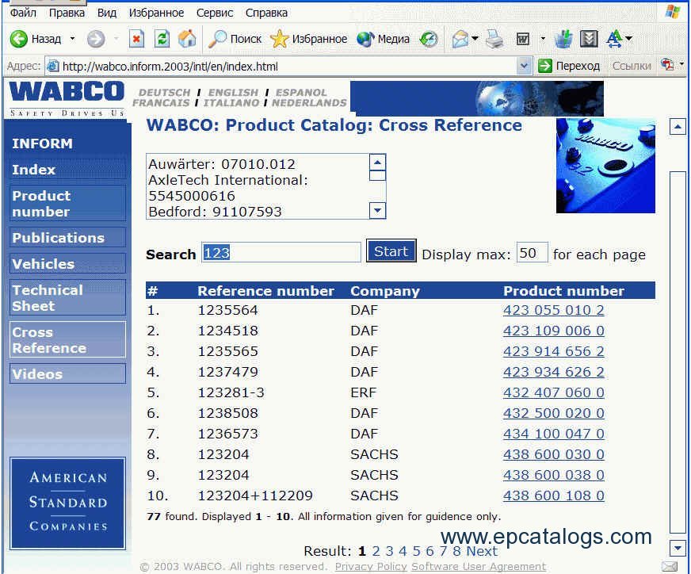Open the Вид menu
This screenshot has width=691, height=574.
point(107,13)
